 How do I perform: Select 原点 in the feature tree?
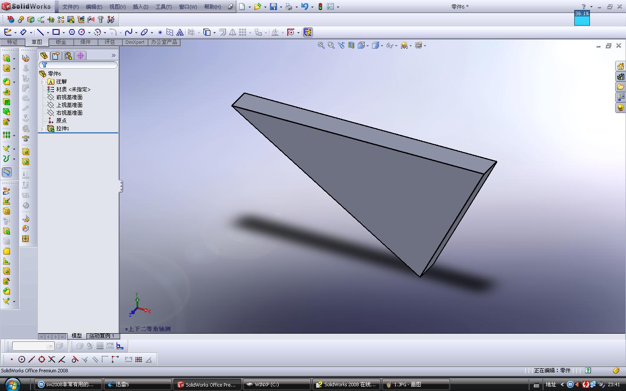click(61, 121)
